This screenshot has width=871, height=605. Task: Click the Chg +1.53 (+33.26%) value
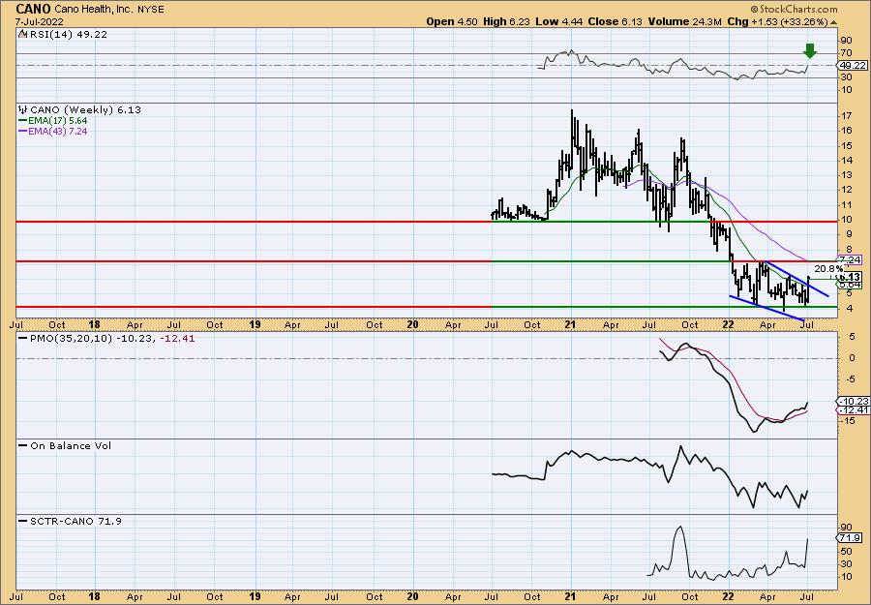tap(777, 21)
